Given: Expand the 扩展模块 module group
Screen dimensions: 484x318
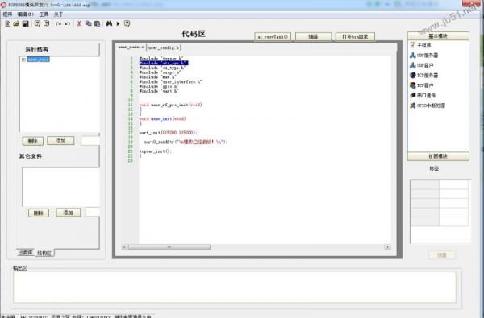Looking at the screenshot, I should pos(438,156).
